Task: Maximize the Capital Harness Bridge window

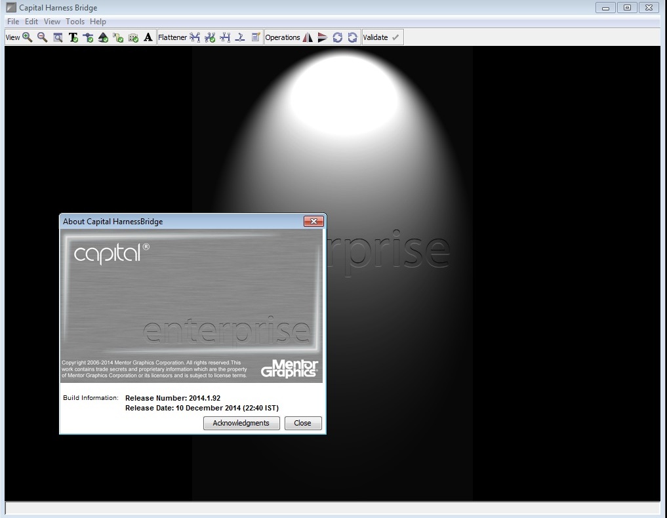Action: (x=627, y=8)
